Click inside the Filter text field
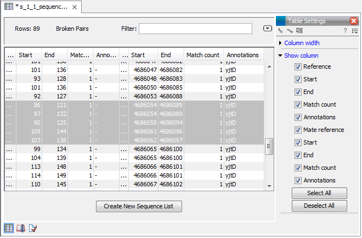This screenshot has width=362, height=238. tap(195, 29)
